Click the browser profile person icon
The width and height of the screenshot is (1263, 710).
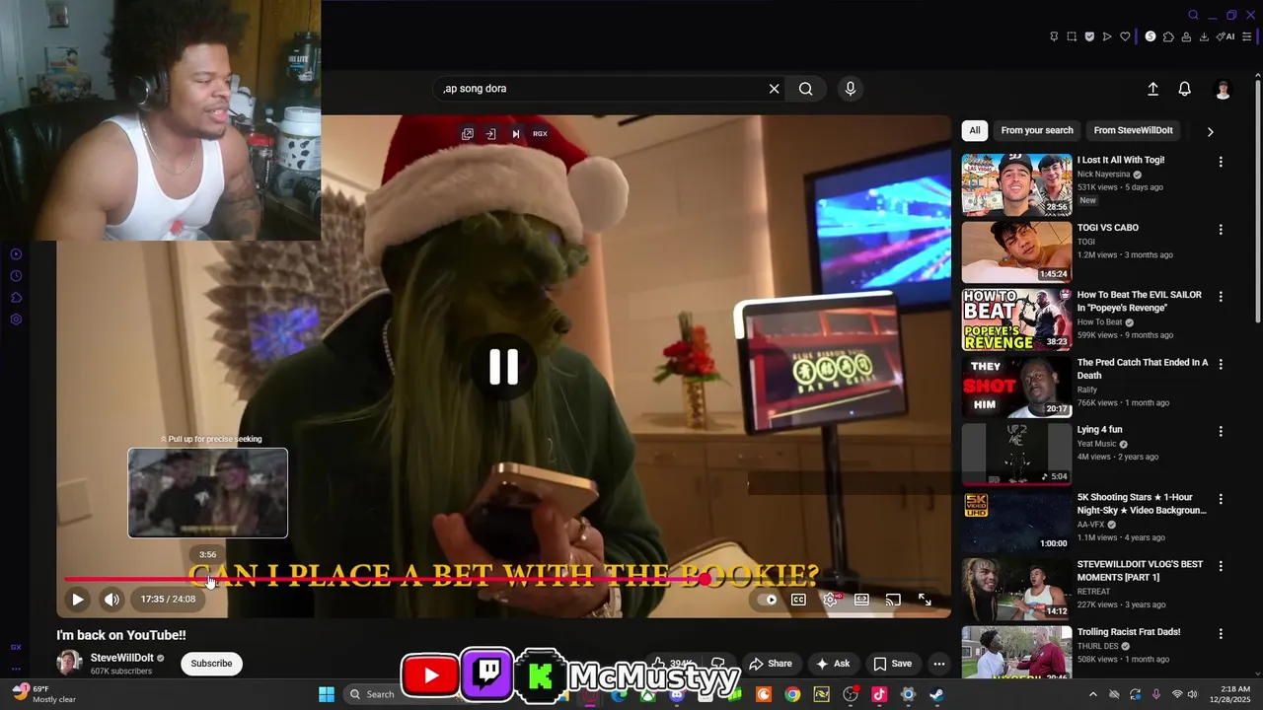1186,36
